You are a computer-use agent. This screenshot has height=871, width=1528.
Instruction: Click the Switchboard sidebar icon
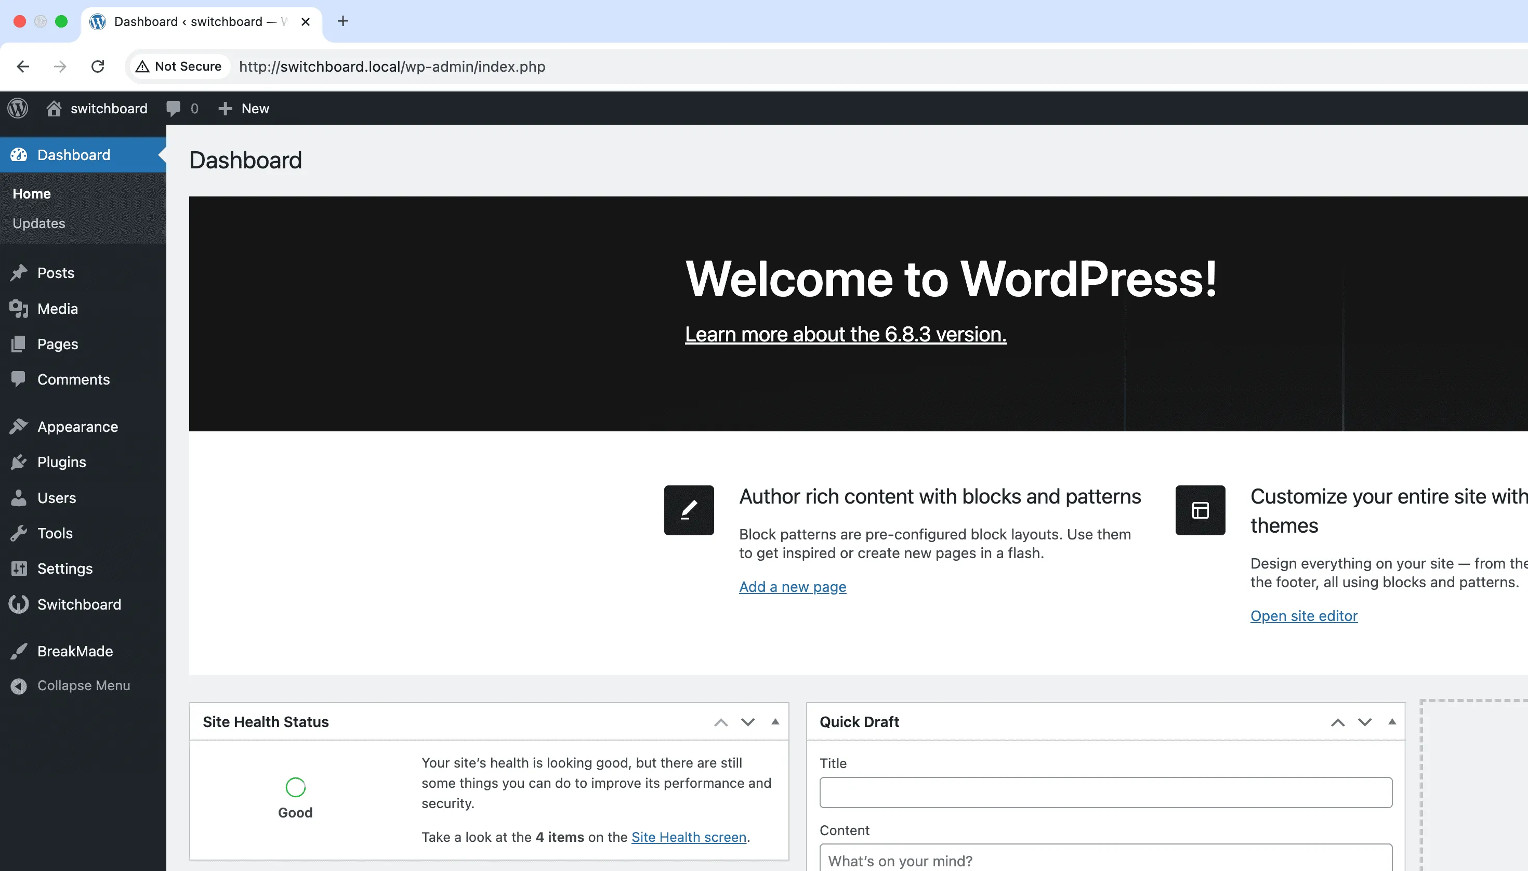click(x=19, y=604)
